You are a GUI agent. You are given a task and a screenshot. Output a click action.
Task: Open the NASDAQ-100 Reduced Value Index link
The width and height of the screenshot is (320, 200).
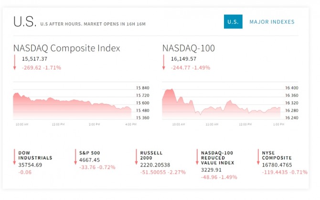coord(214,158)
